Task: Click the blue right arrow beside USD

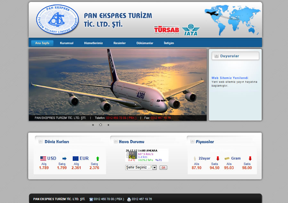Action: [x=64, y=159]
